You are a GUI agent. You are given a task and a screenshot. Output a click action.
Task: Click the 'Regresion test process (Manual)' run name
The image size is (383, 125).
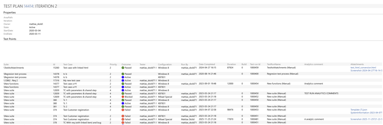coord(282,74)
